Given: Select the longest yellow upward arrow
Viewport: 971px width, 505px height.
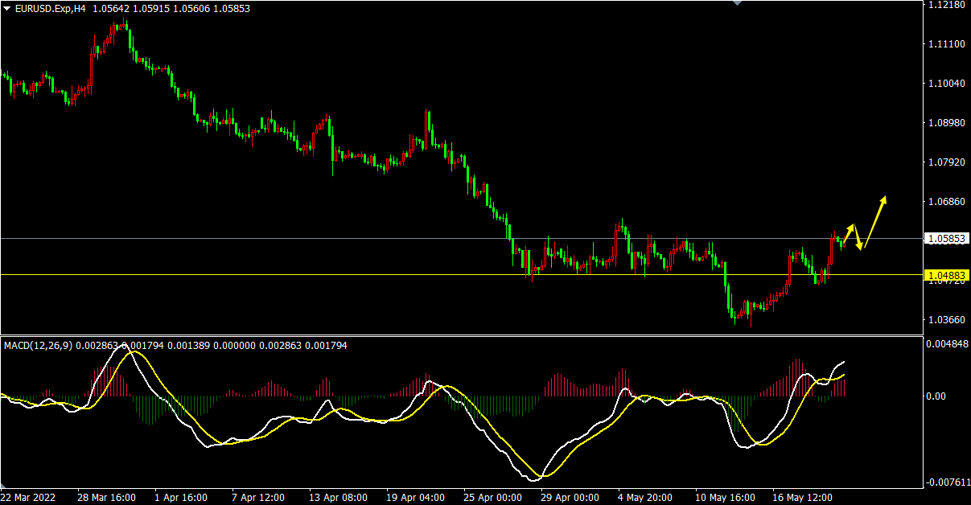Looking at the screenshot, I should click(874, 221).
